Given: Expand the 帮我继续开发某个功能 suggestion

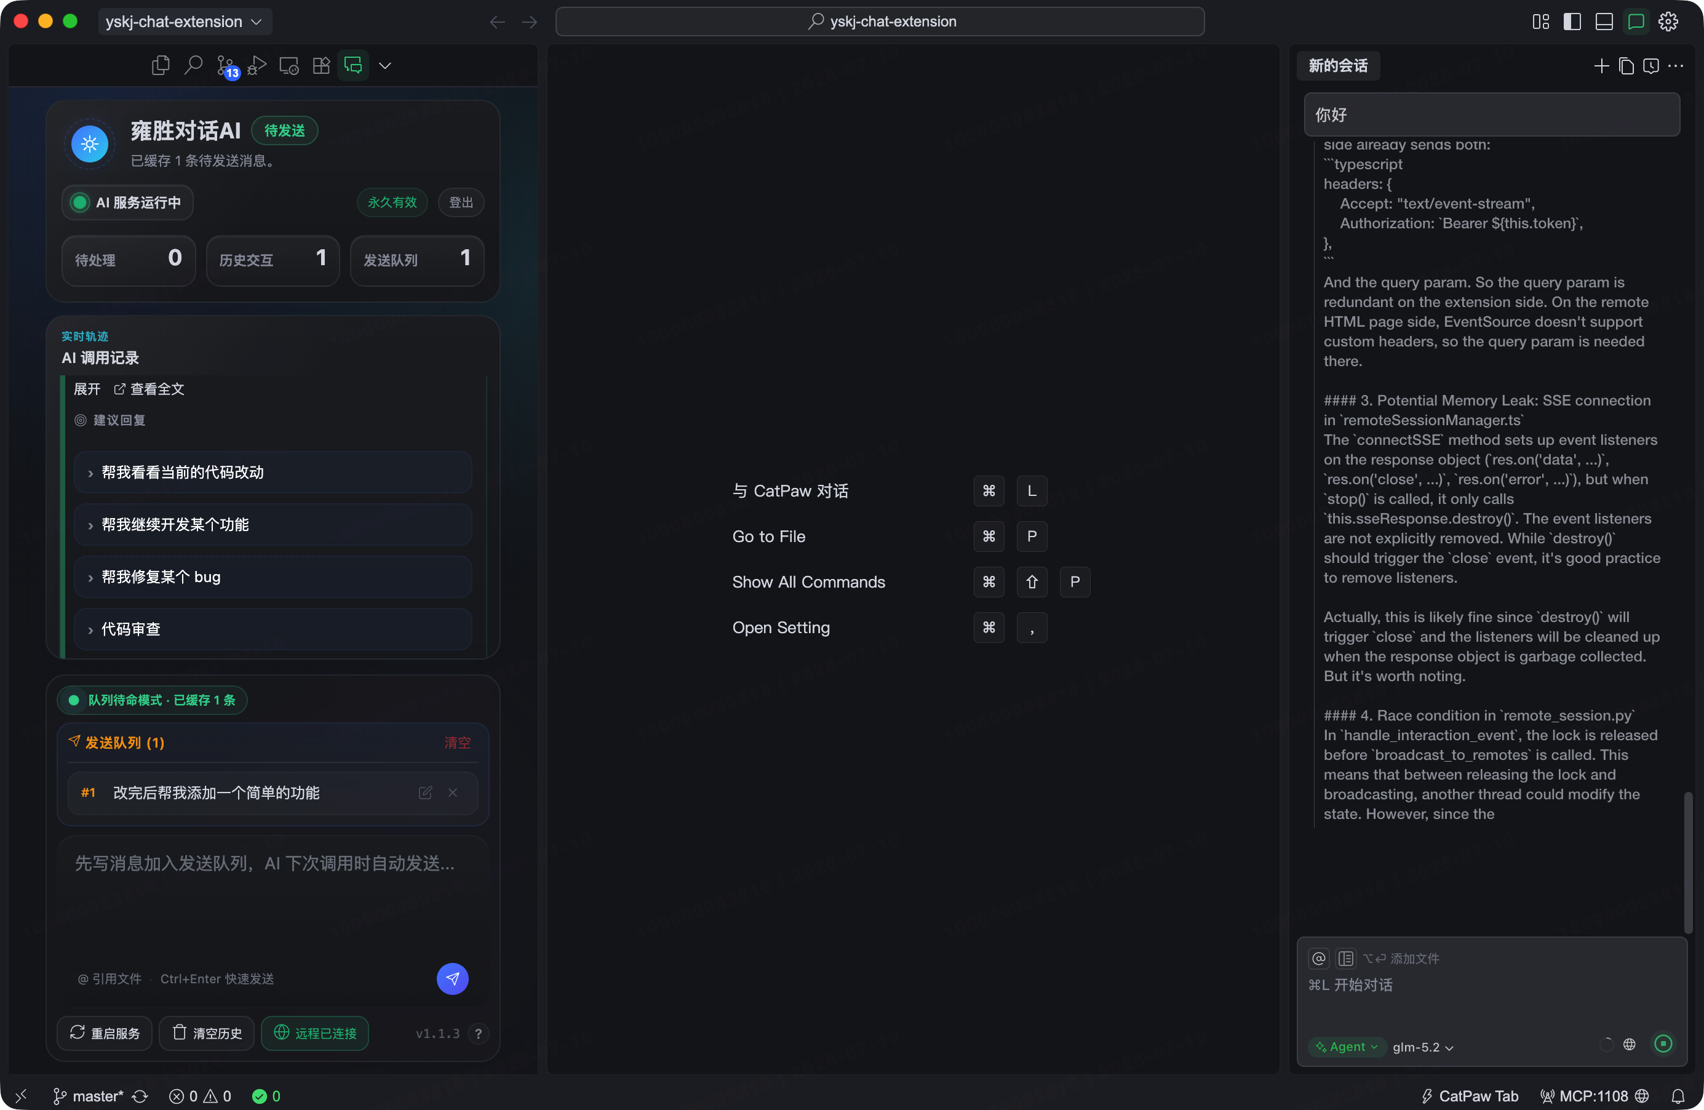Looking at the screenshot, I should coord(273,524).
